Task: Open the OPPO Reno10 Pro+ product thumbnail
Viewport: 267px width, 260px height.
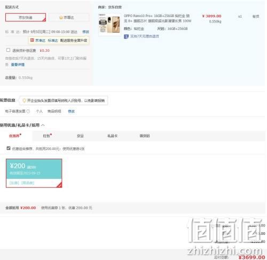Action: (x=109, y=24)
